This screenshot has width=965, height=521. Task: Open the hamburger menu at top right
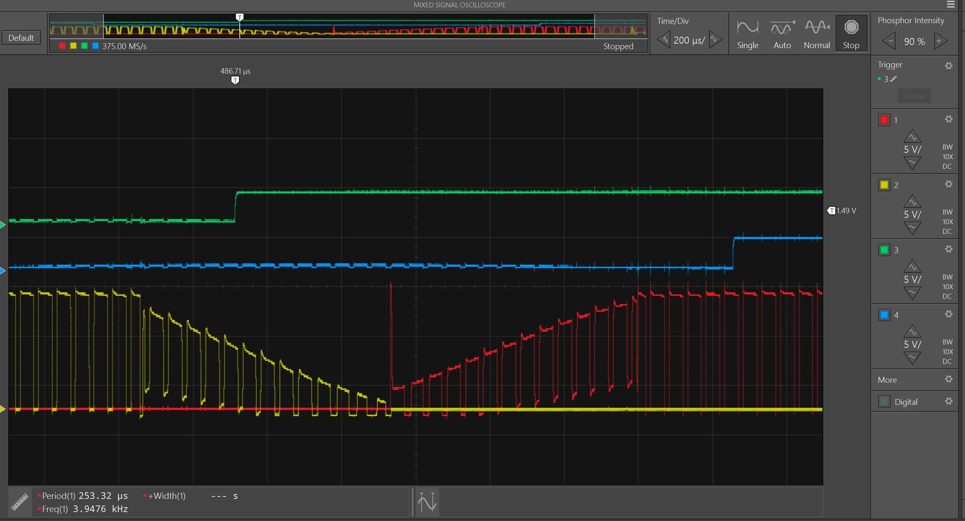pyautogui.click(x=950, y=4)
